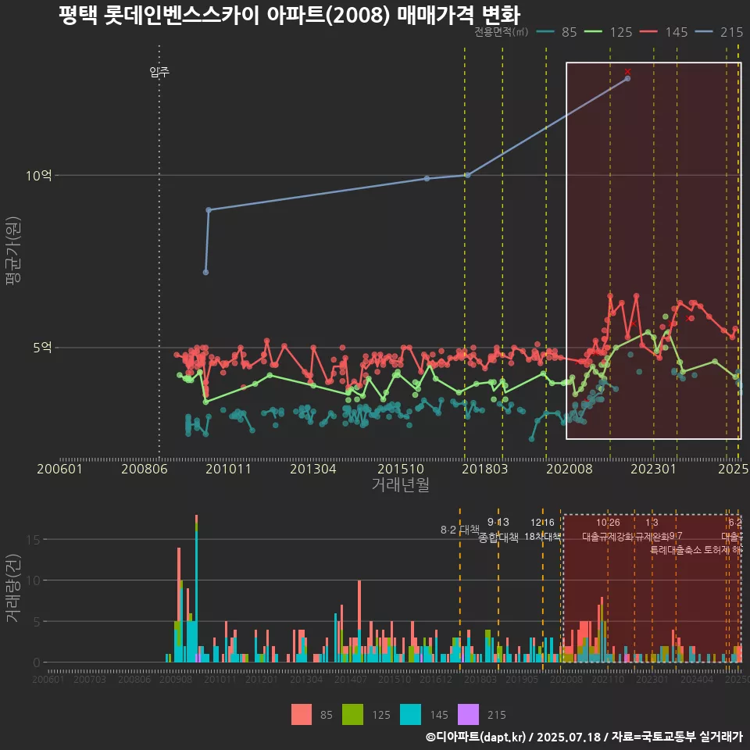Click the lowest first 215 line data point
The image size is (750, 750).
coord(205,272)
